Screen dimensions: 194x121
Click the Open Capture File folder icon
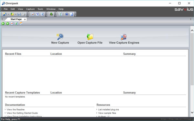90,37
